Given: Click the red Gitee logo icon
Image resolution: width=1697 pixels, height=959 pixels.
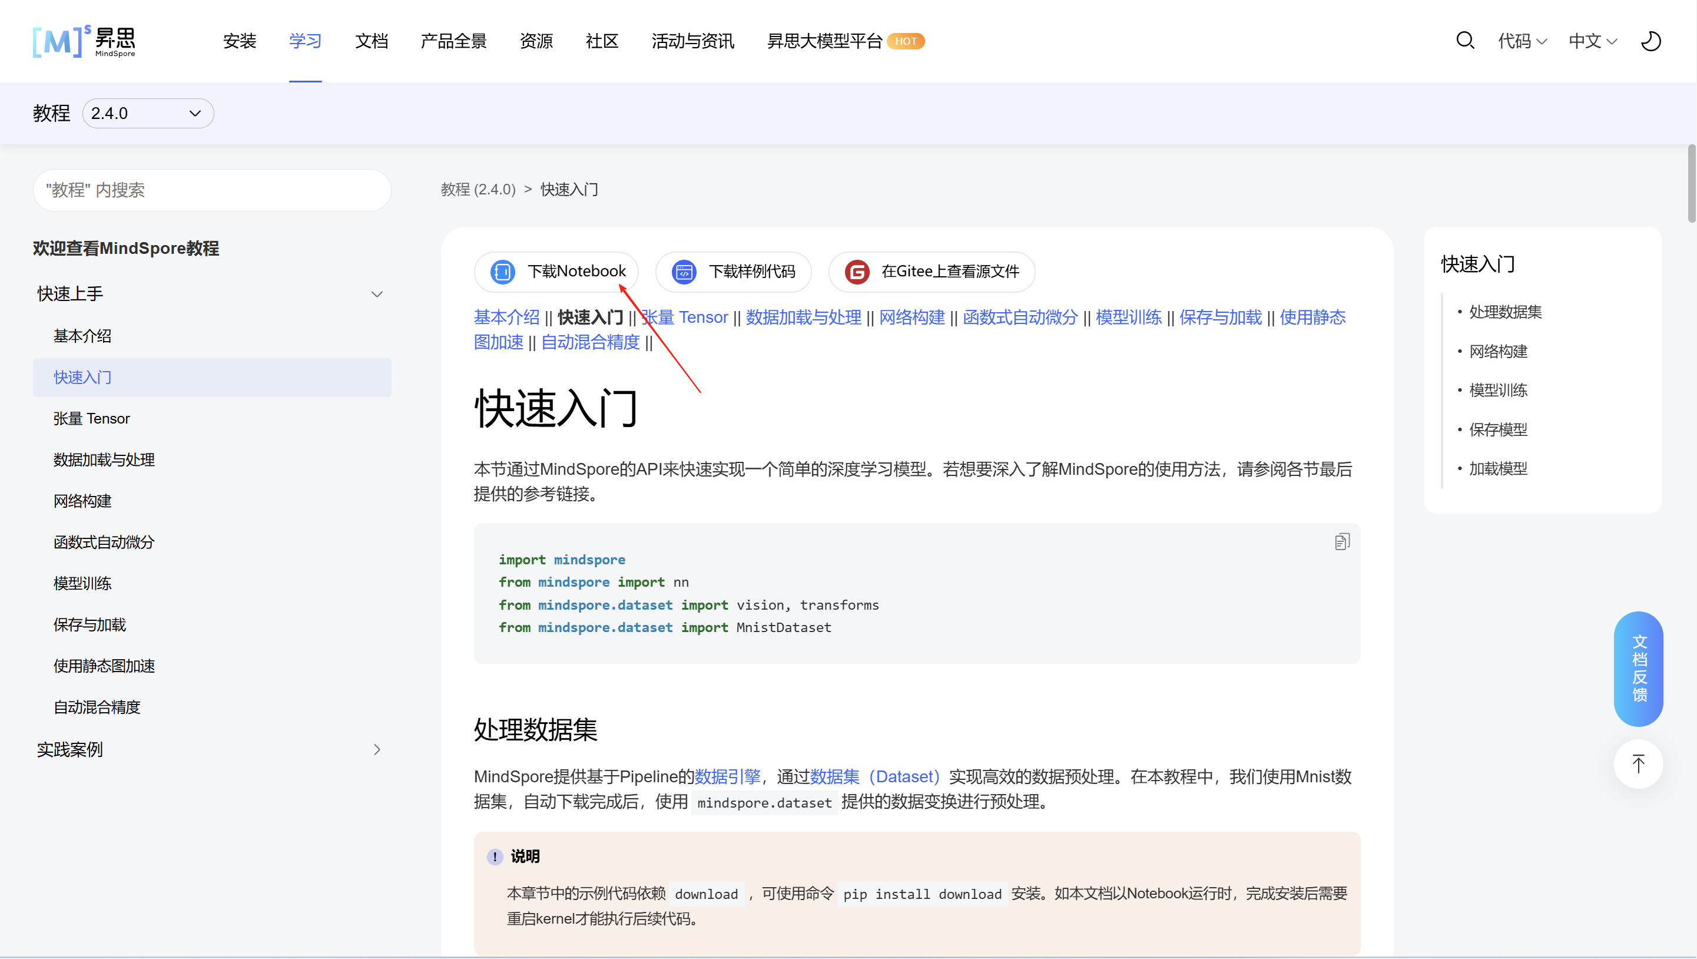Looking at the screenshot, I should tap(857, 272).
